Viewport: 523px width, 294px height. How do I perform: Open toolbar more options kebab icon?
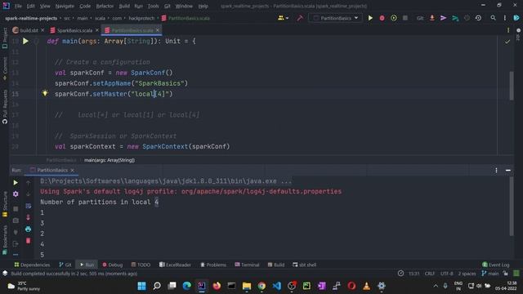click(x=505, y=18)
